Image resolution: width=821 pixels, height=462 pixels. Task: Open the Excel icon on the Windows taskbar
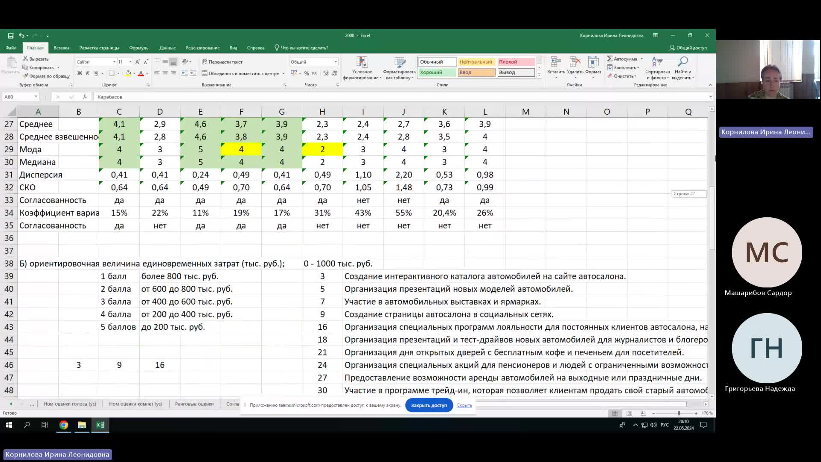point(100,425)
